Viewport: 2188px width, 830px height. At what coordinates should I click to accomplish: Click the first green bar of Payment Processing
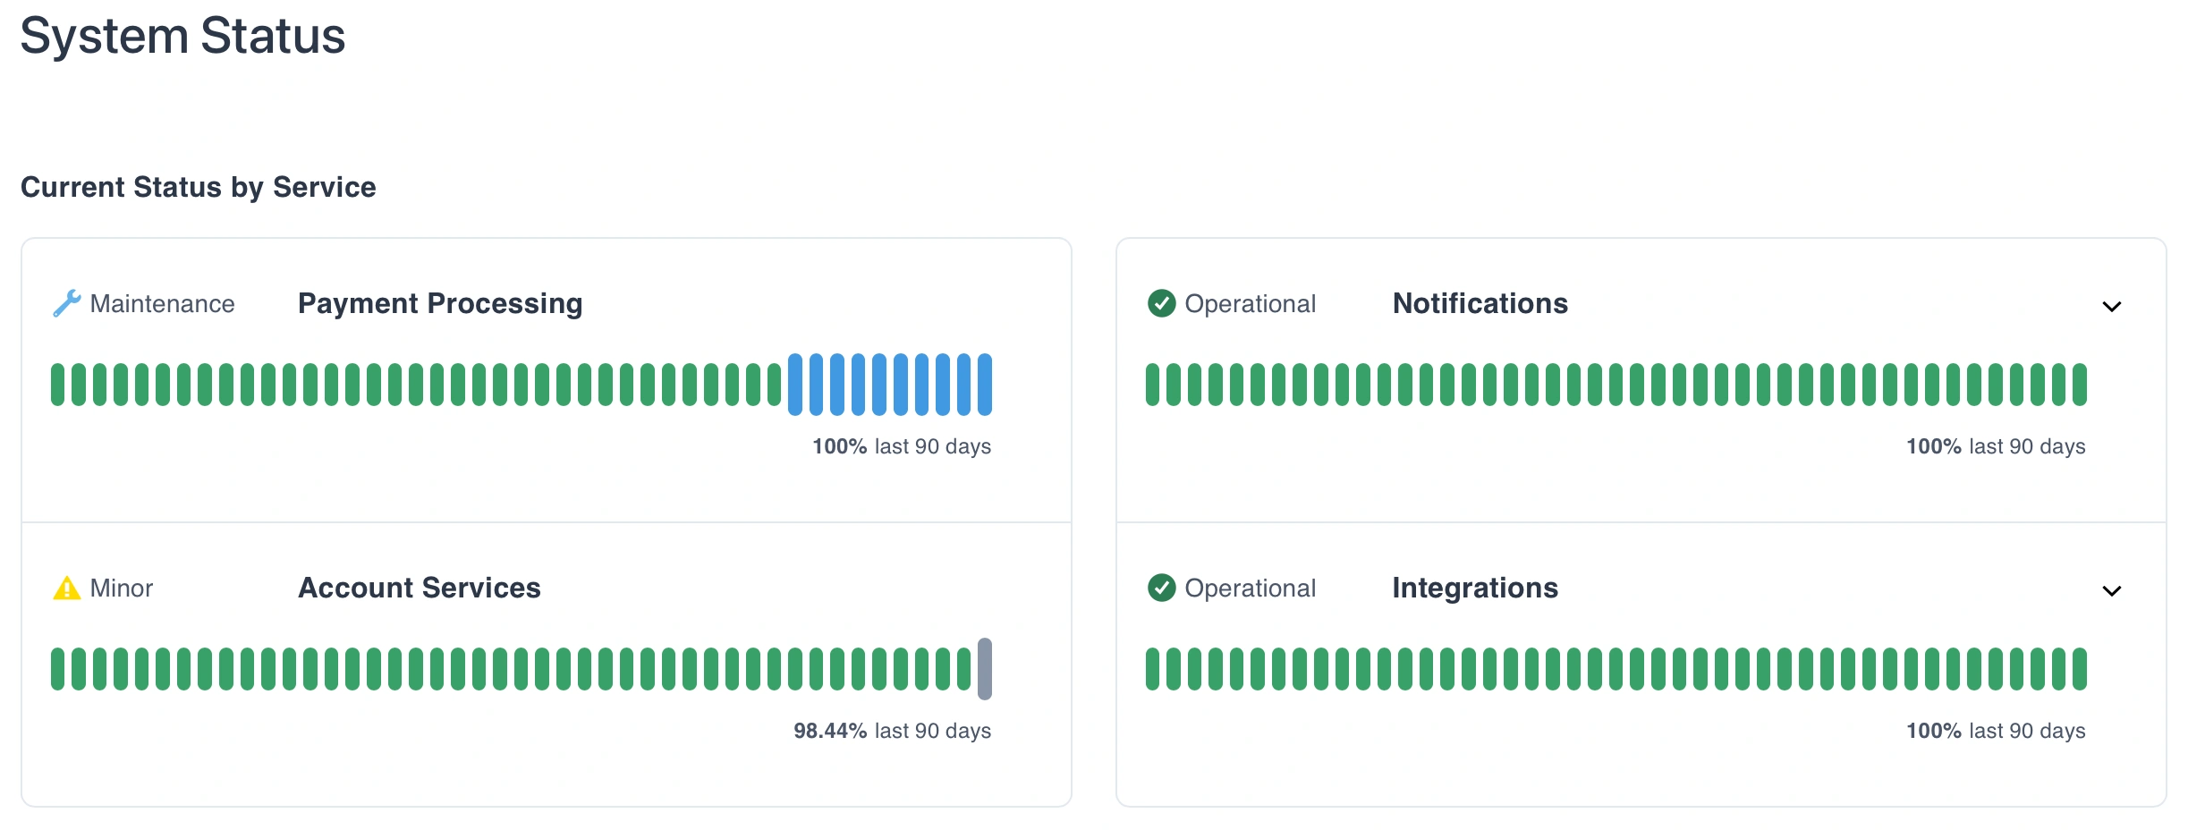(x=58, y=385)
